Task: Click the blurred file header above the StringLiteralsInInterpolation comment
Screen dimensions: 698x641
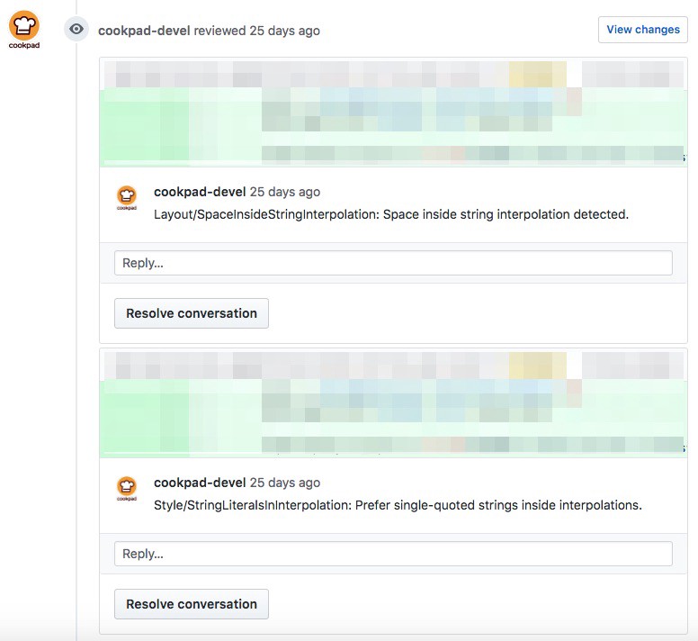Action: (393, 365)
